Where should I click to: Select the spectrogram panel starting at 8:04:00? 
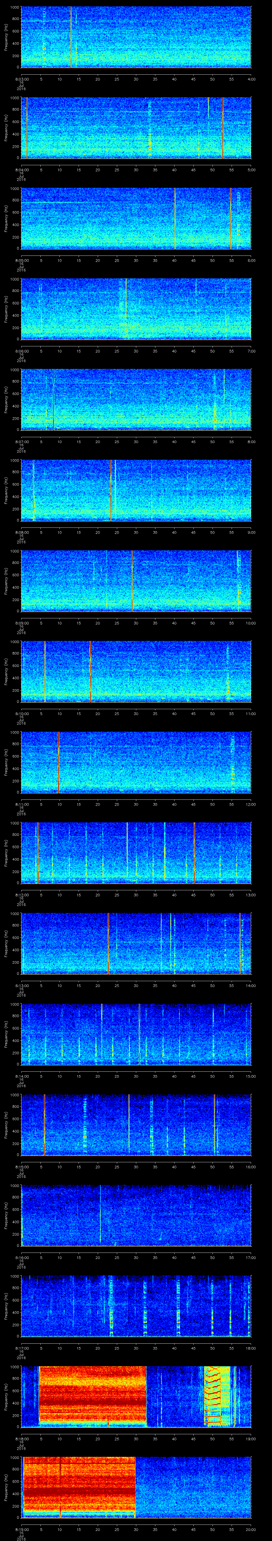pos(136,127)
